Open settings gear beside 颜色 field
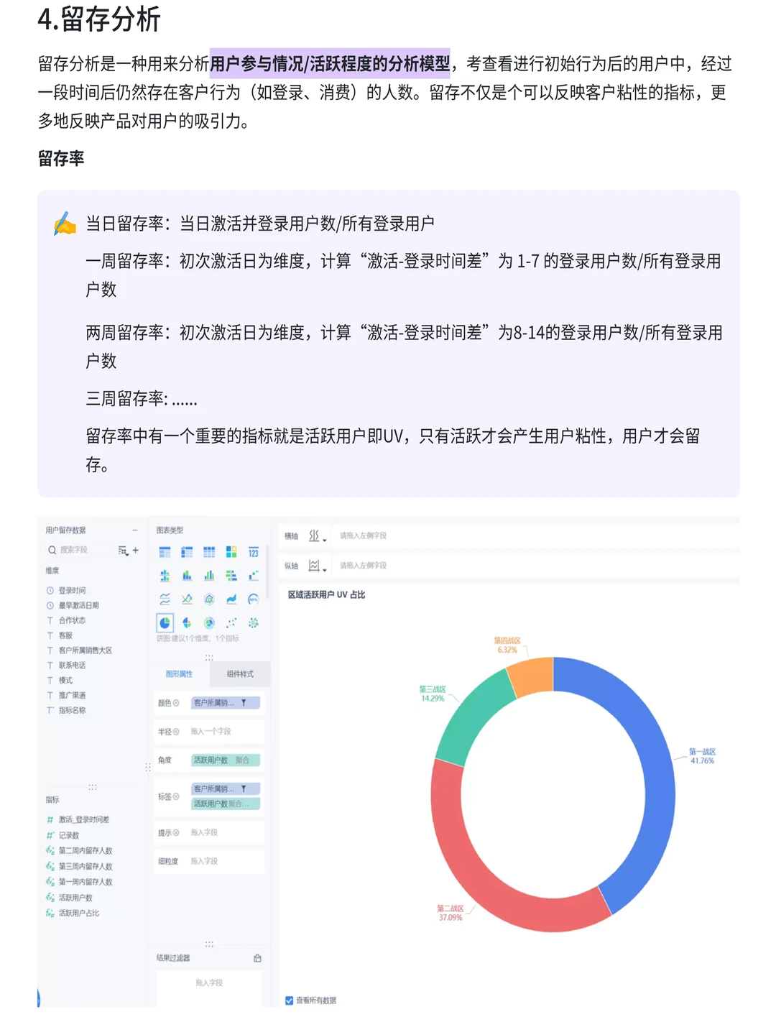This screenshot has width=776, height=1035. pyautogui.click(x=176, y=703)
